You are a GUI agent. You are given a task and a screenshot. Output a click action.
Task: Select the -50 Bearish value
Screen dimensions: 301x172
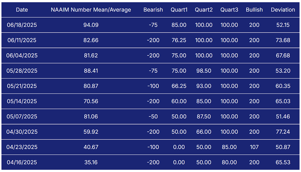click(153, 116)
